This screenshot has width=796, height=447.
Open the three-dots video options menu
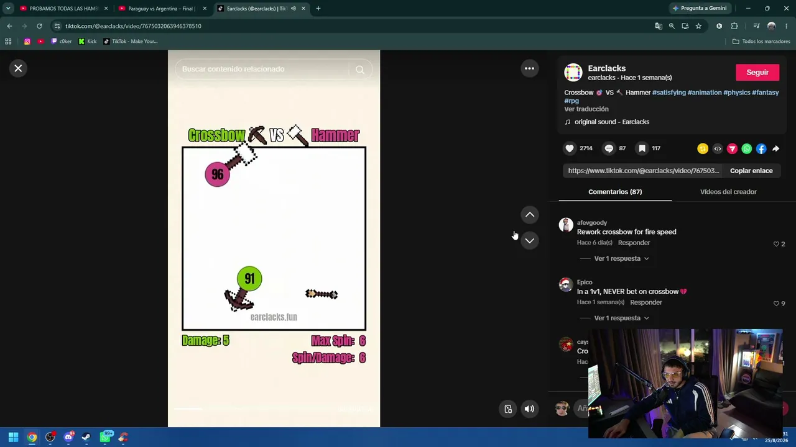click(529, 68)
